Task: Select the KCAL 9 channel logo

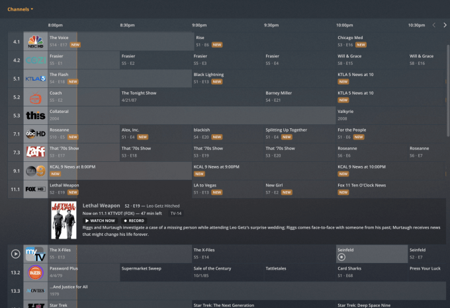Action: [x=36, y=171]
